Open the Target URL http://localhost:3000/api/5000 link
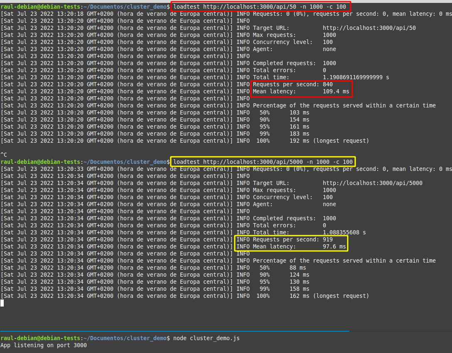This screenshot has width=452, height=353. click(372, 183)
